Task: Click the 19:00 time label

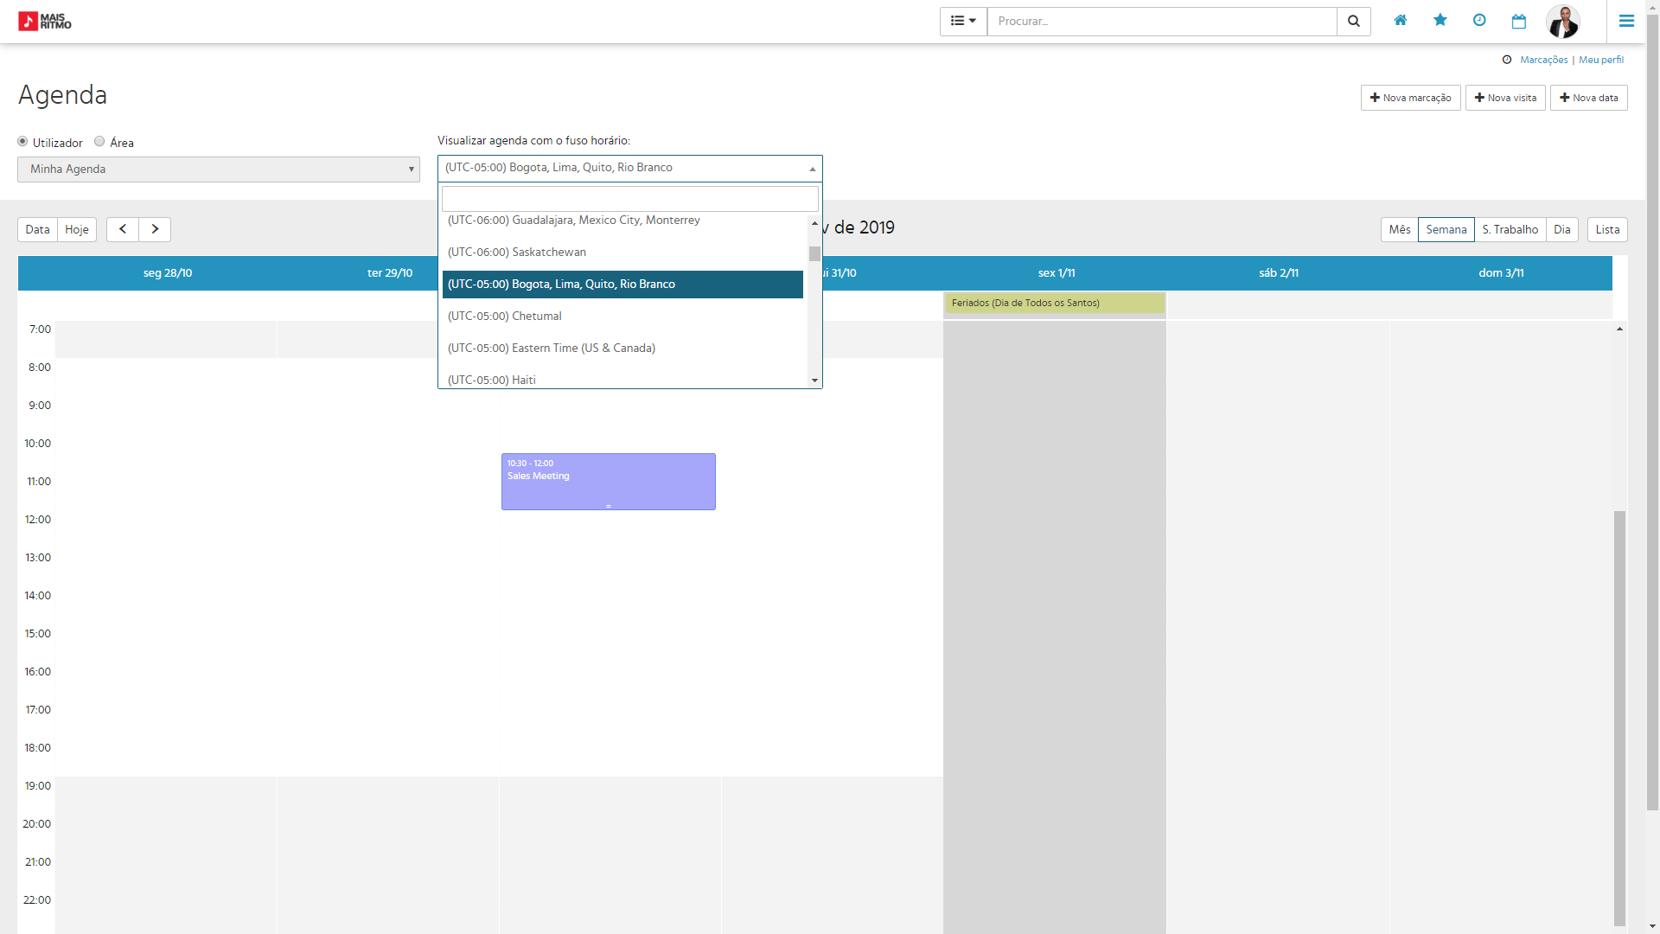Action: pos(38,786)
